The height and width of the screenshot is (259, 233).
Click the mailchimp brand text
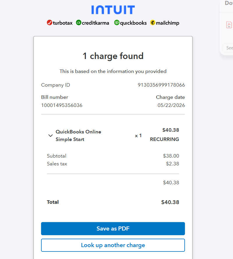tap(167, 23)
